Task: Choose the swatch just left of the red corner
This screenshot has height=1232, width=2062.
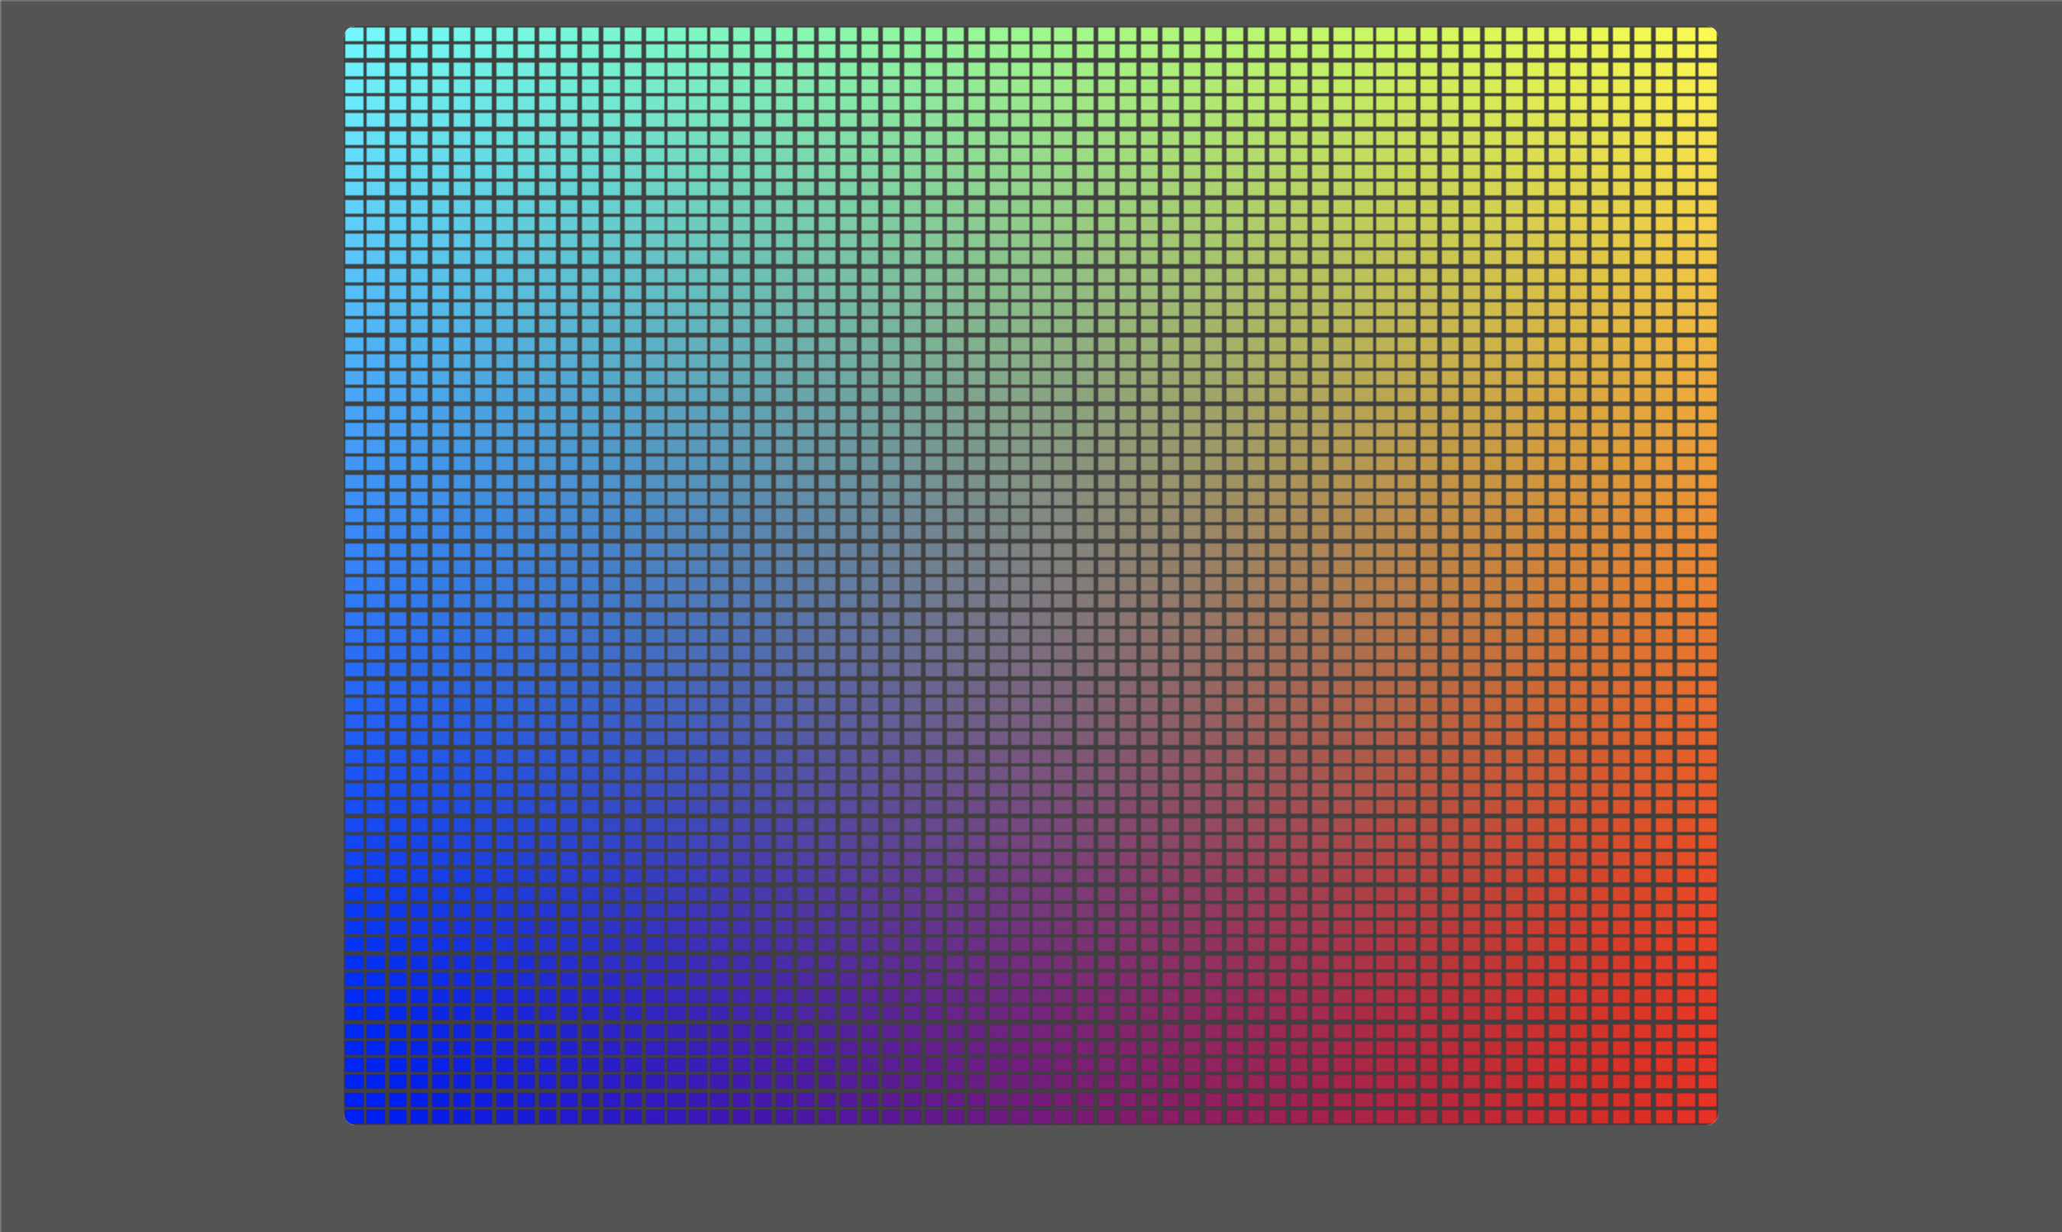Action: 1685,1117
